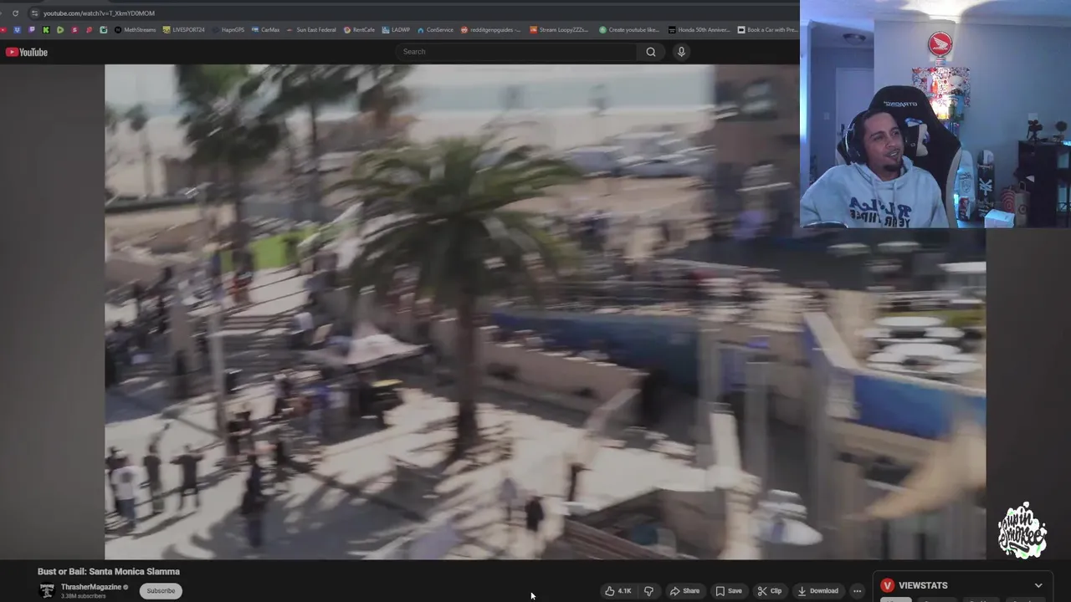This screenshot has height=602, width=1071.
Task: Share the video
Action: [684, 591]
